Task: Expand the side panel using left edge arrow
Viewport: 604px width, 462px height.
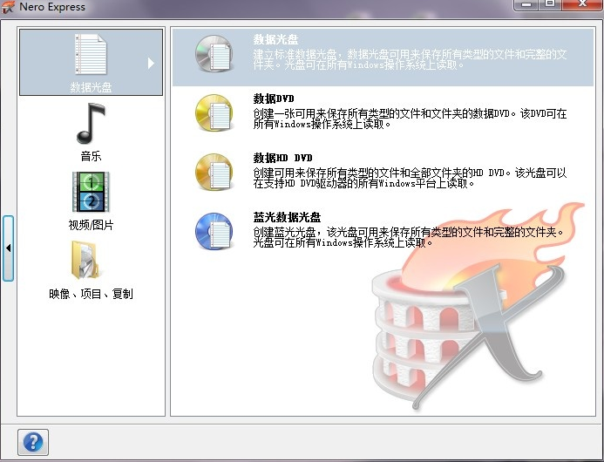Action: [x=8, y=248]
